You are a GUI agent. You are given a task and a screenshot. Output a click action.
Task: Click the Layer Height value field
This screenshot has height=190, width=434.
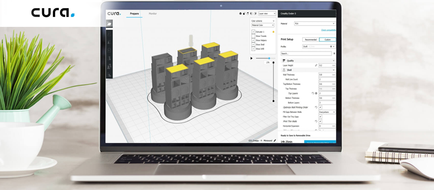[327, 65]
